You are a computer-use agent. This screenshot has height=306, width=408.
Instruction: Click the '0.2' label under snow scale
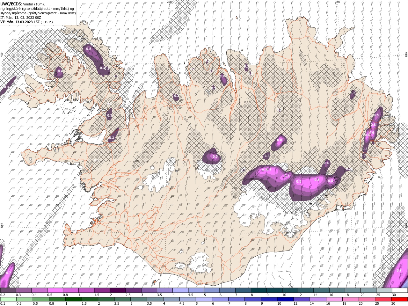pos(3,295)
